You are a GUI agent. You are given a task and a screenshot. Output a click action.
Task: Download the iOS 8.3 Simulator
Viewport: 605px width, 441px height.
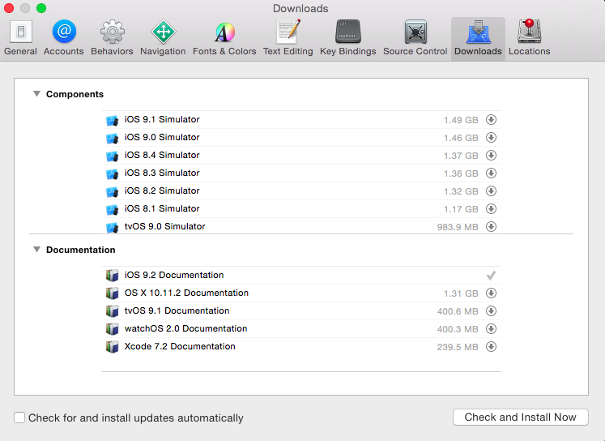(x=491, y=173)
